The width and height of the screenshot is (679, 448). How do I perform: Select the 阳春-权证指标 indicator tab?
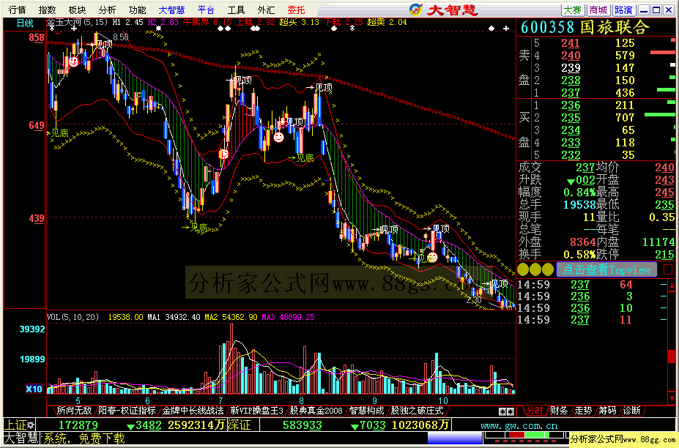[127, 411]
